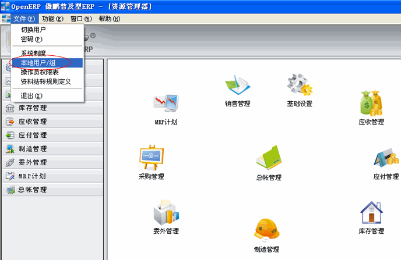Screen dimensions: 401x260
Task: Open the 采购管理 easel icon
Action: point(152,158)
